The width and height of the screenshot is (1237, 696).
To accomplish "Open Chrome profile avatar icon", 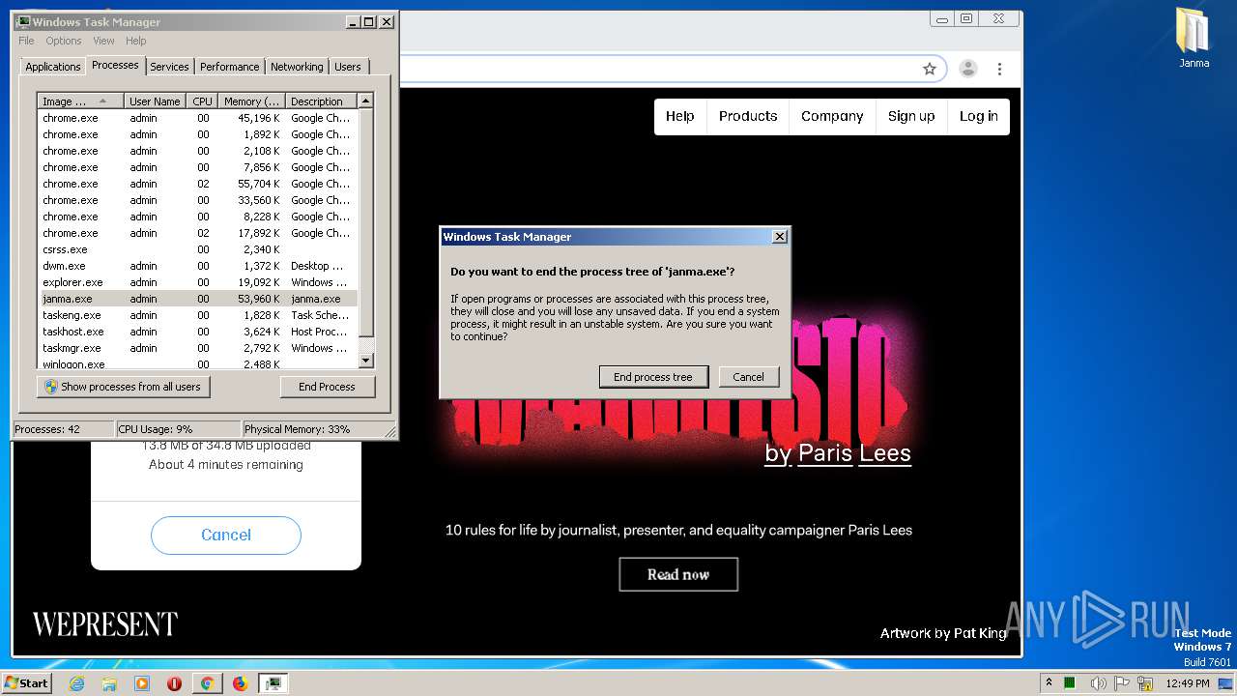I will tap(967, 69).
